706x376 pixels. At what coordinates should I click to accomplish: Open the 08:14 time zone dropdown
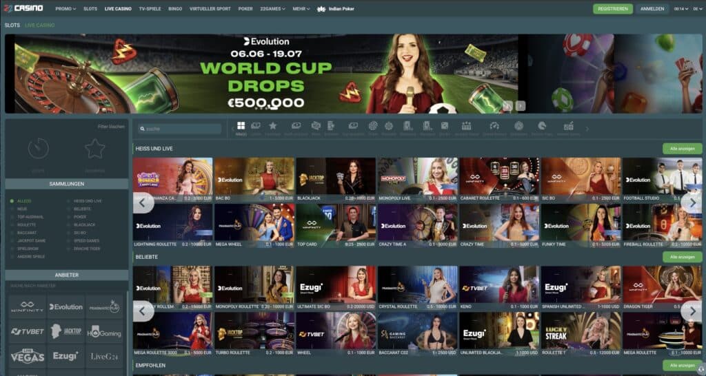pyautogui.click(x=680, y=9)
